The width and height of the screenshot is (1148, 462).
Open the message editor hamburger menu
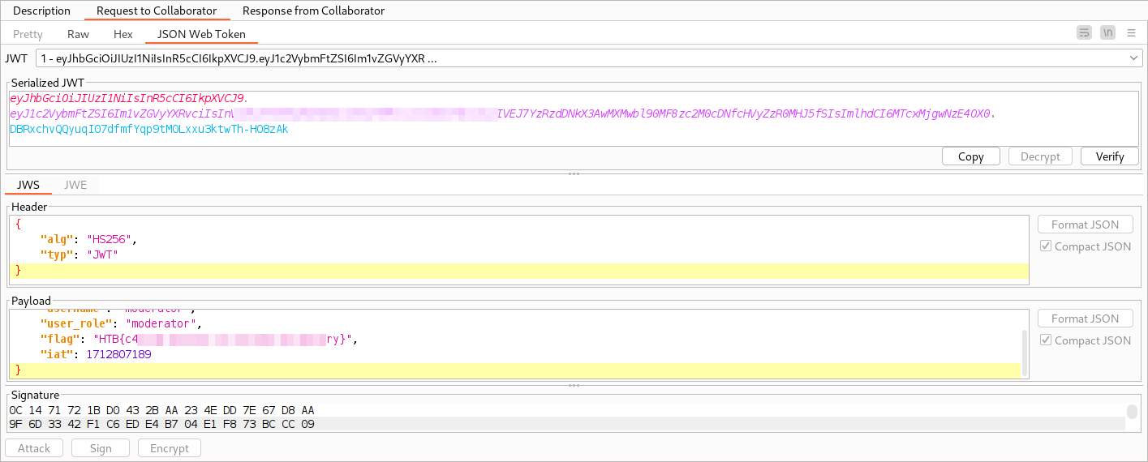coord(1131,33)
